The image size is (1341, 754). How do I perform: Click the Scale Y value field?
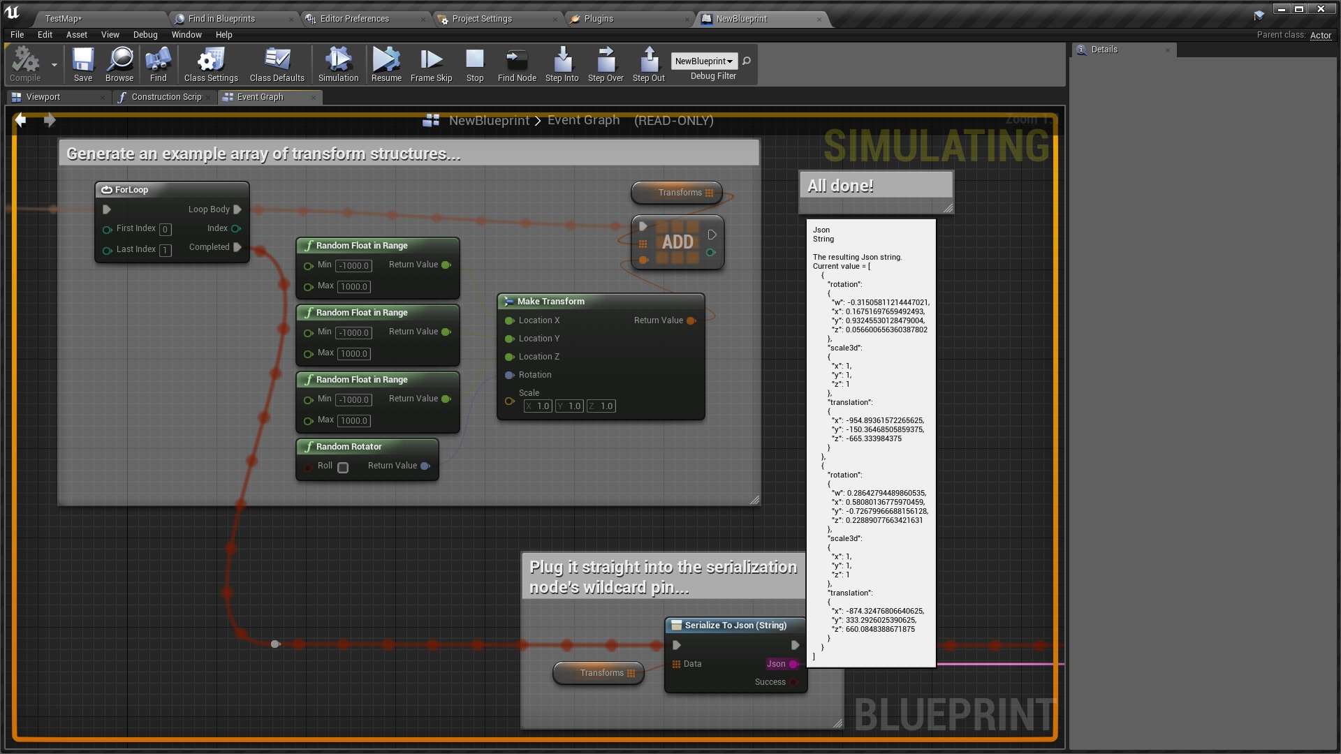tap(569, 406)
